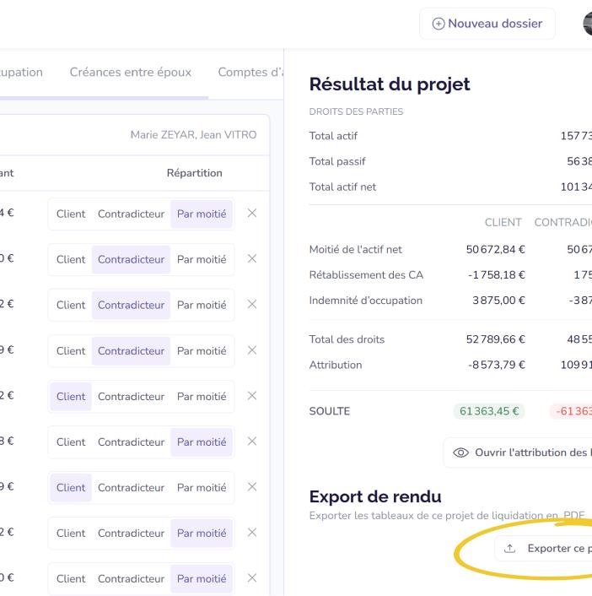Switch to the Comptes d'a… tab
This screenshot has height=596, width=592.
[250, 73]
